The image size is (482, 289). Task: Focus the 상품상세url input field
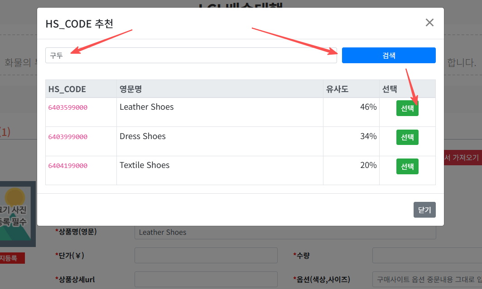pos(206,279)
